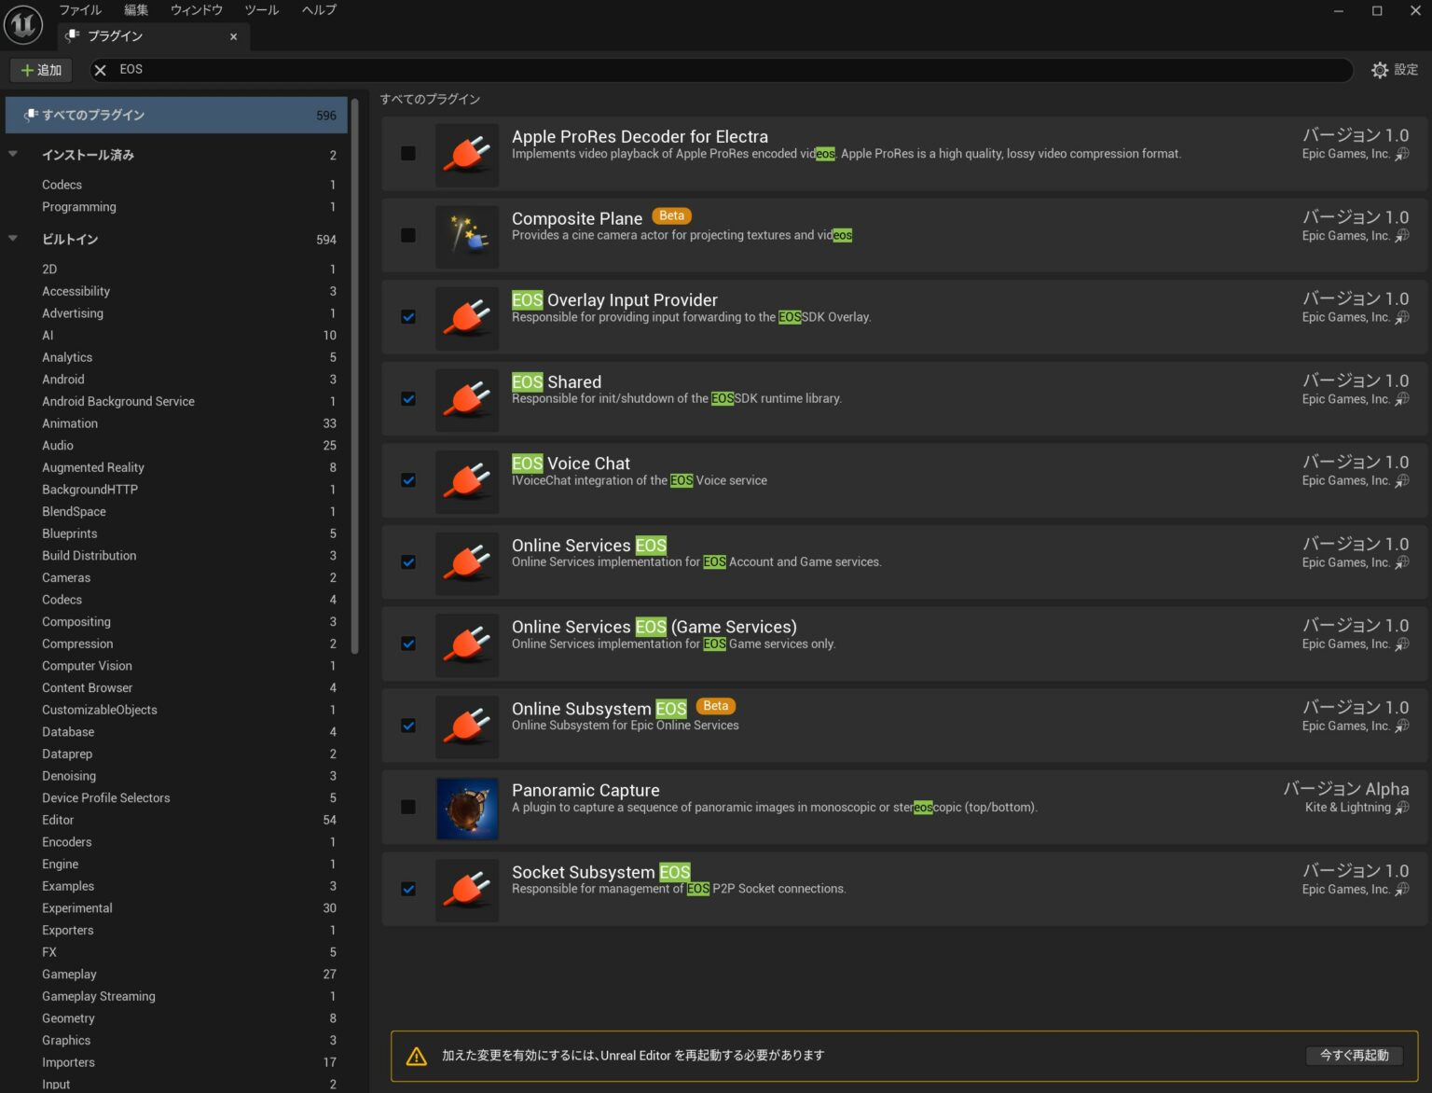
Task: Collapse the インストール済み section
Action: tap(12, 155)
